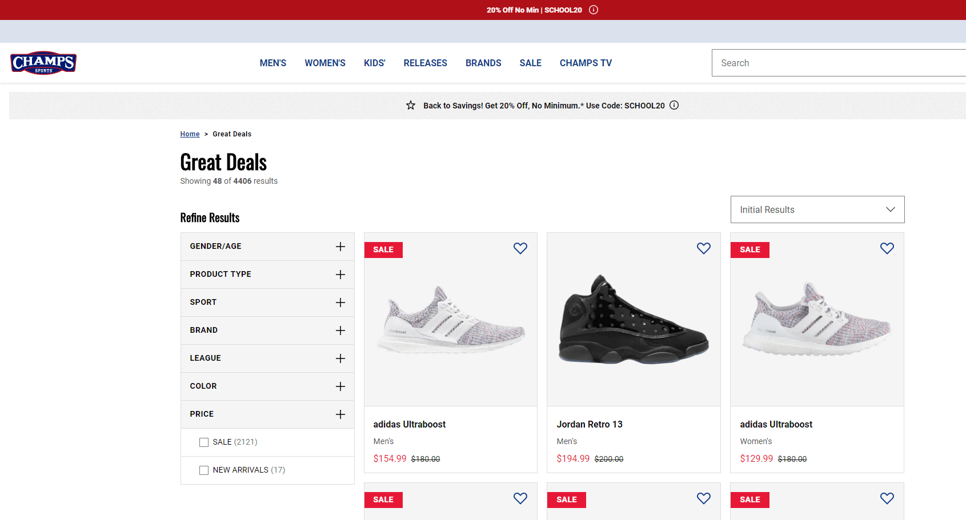The width and height of the screenshot is (966, 520).
Task: Open the KIDS' menu
Action: [375, 63]
